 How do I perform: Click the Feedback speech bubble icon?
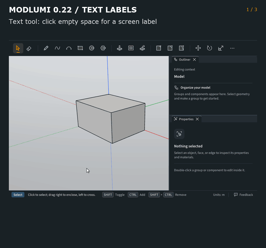(236, 195)
